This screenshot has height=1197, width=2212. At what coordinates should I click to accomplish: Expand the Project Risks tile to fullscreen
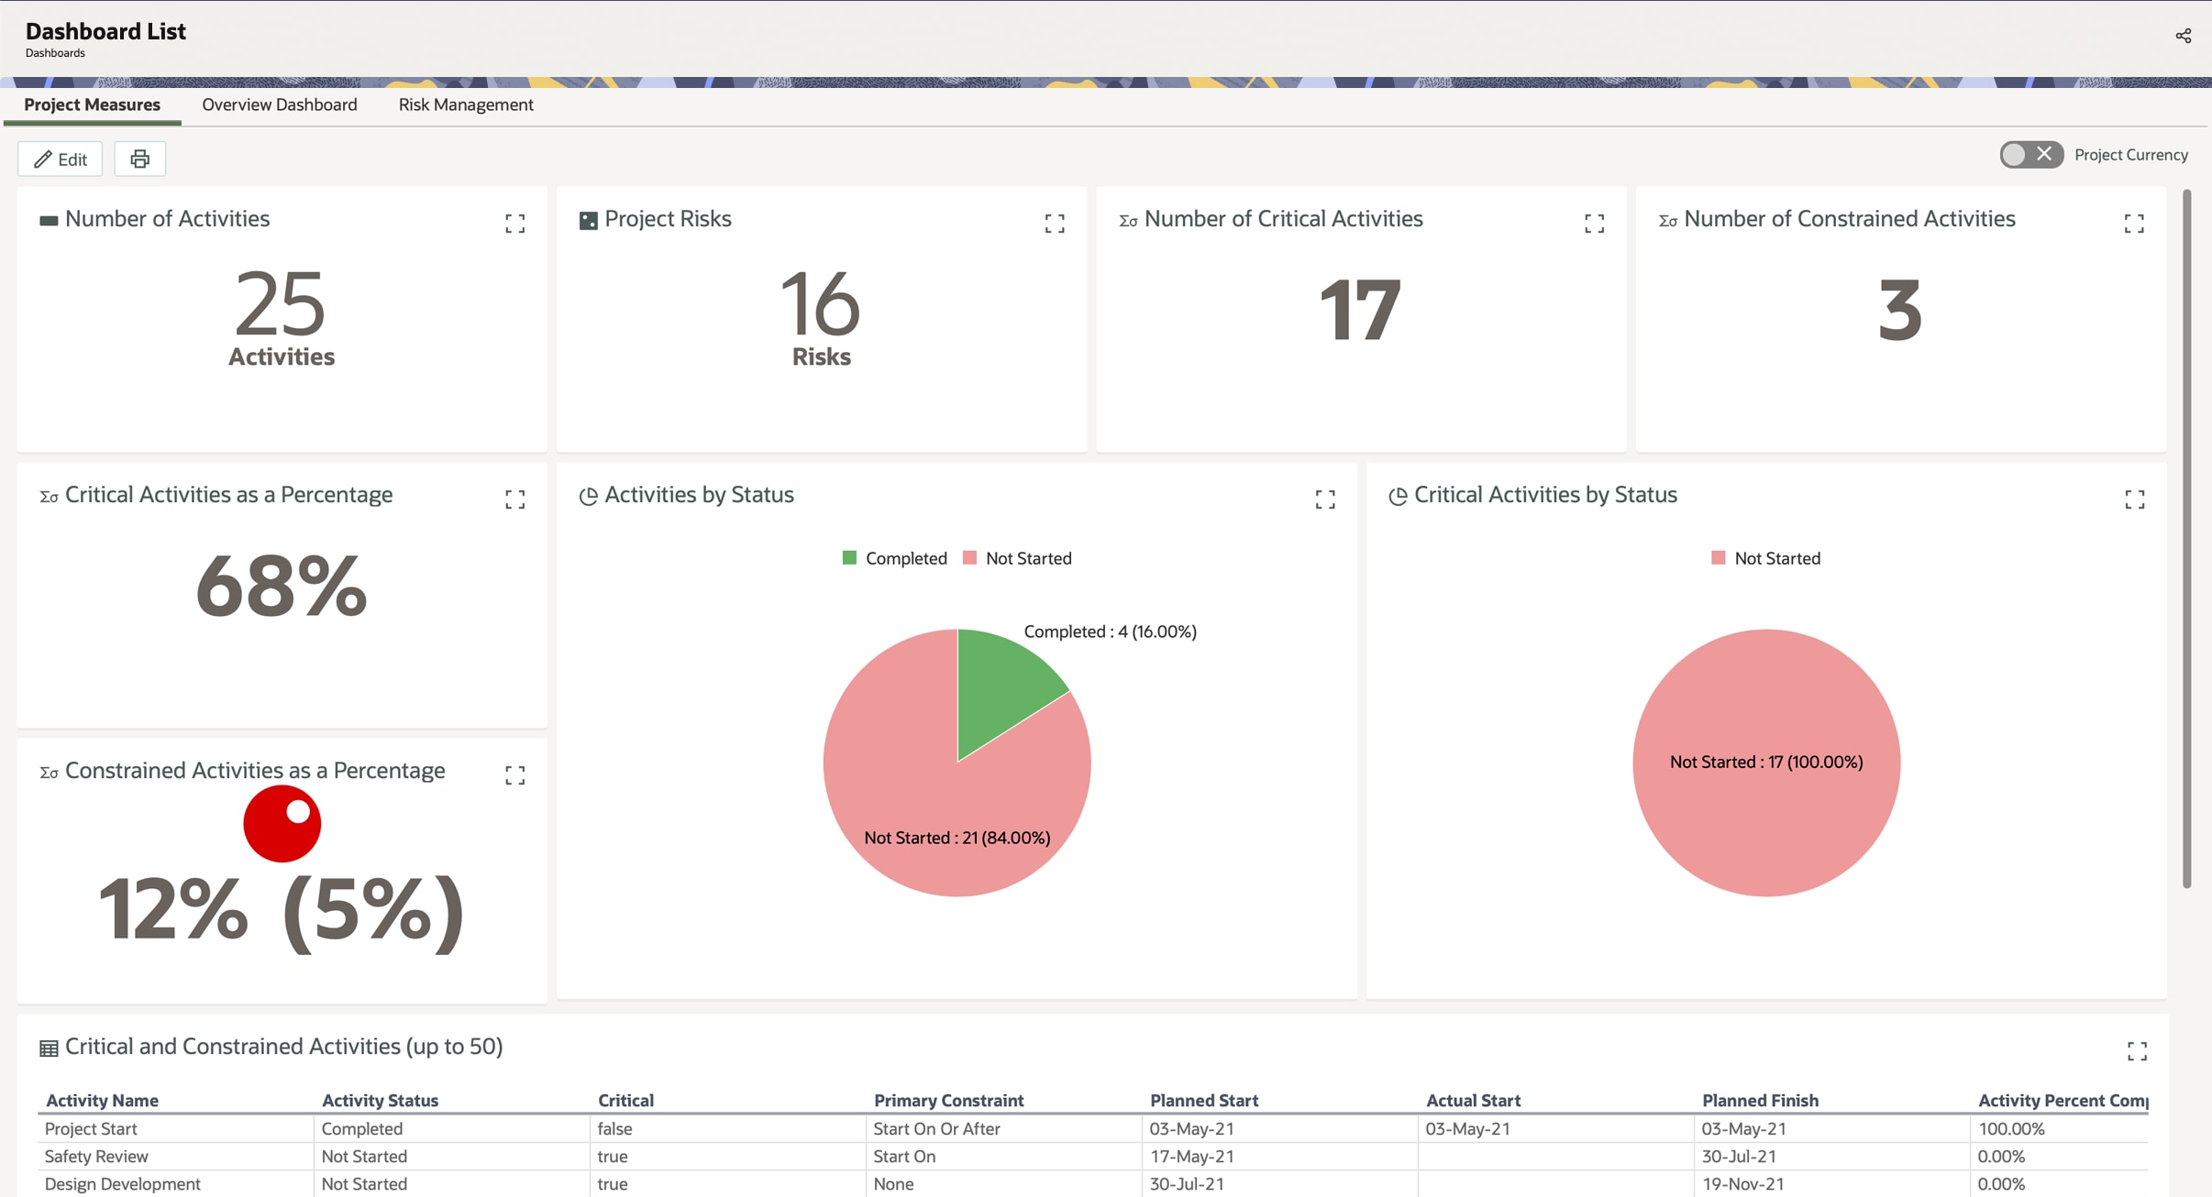[x=1053, y=223]
